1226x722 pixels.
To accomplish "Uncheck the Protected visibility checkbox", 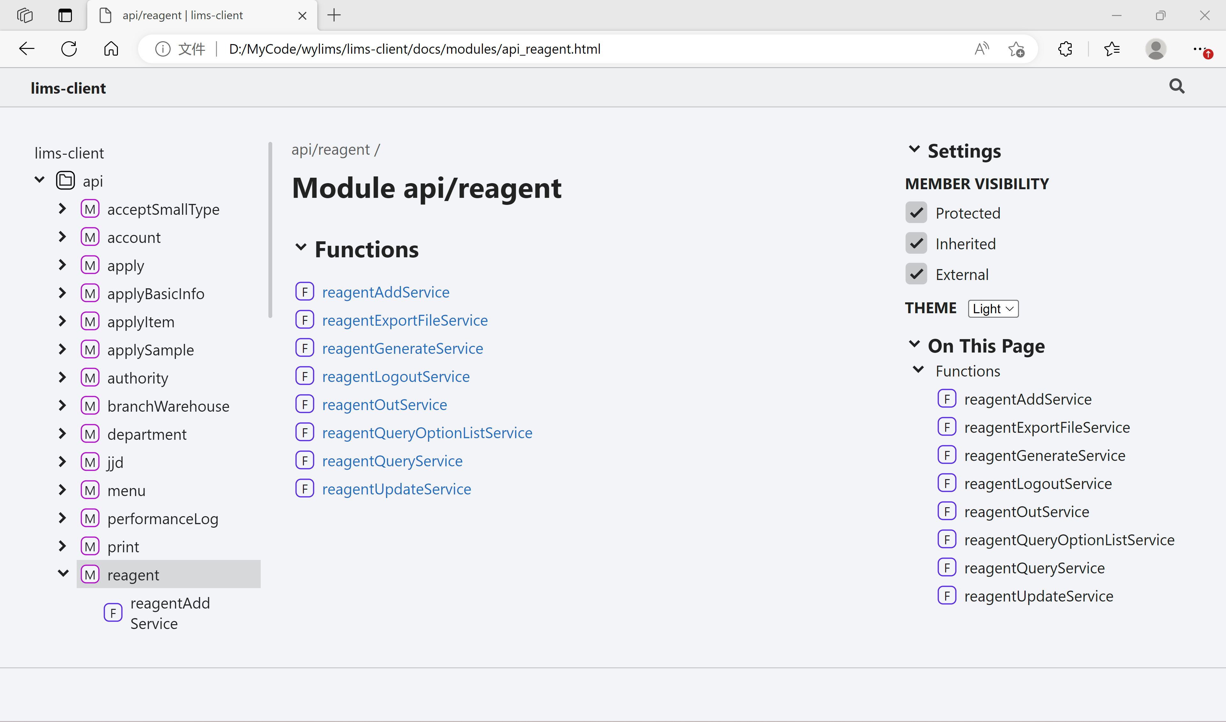I will pyautogui.click(x=916, y=213).
